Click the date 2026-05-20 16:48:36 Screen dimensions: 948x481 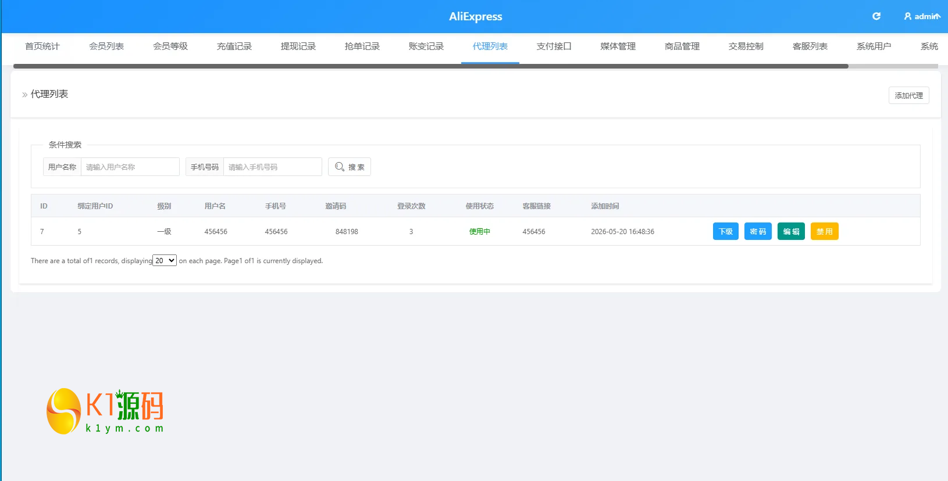622,232
